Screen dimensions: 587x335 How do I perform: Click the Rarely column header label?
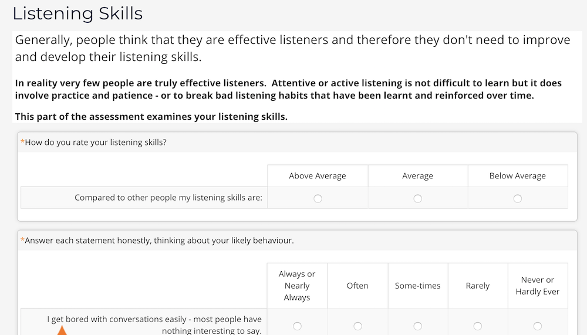pyautogui.click(x=477, y=286)
